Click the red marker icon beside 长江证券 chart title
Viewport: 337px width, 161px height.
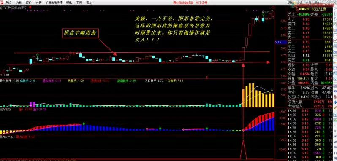coord(30,8)
